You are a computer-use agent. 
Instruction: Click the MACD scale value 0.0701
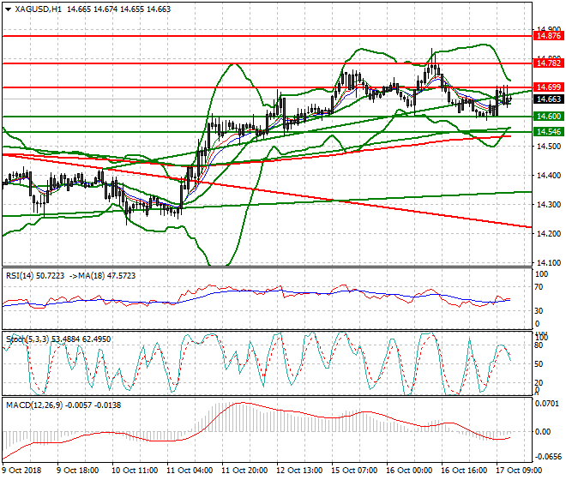click(549, 404)
